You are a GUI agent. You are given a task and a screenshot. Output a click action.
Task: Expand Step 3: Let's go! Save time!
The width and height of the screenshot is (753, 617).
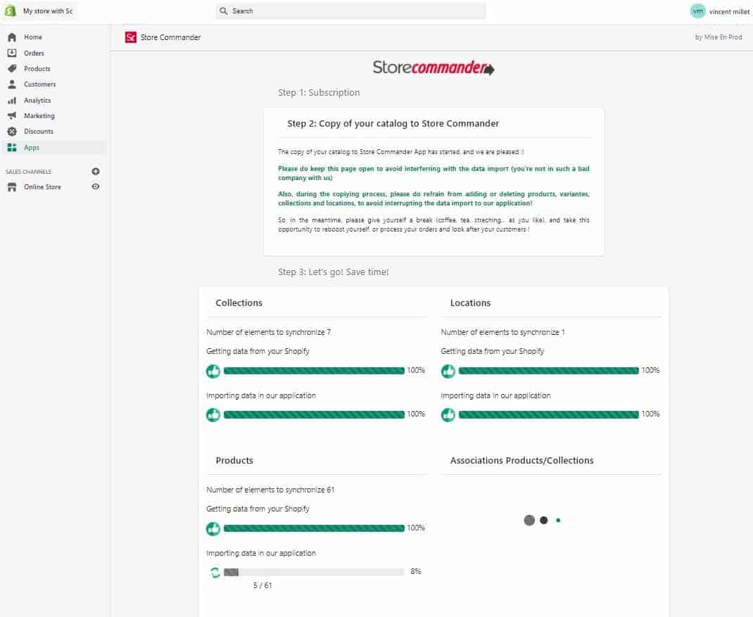[334, 272]
